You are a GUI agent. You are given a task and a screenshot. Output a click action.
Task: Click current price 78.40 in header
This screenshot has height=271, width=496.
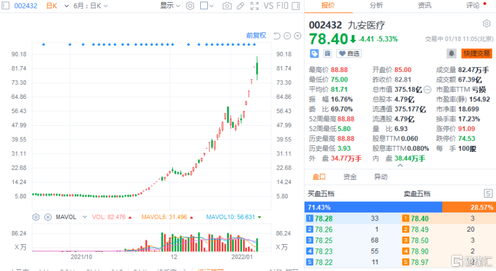pos(328,39)
